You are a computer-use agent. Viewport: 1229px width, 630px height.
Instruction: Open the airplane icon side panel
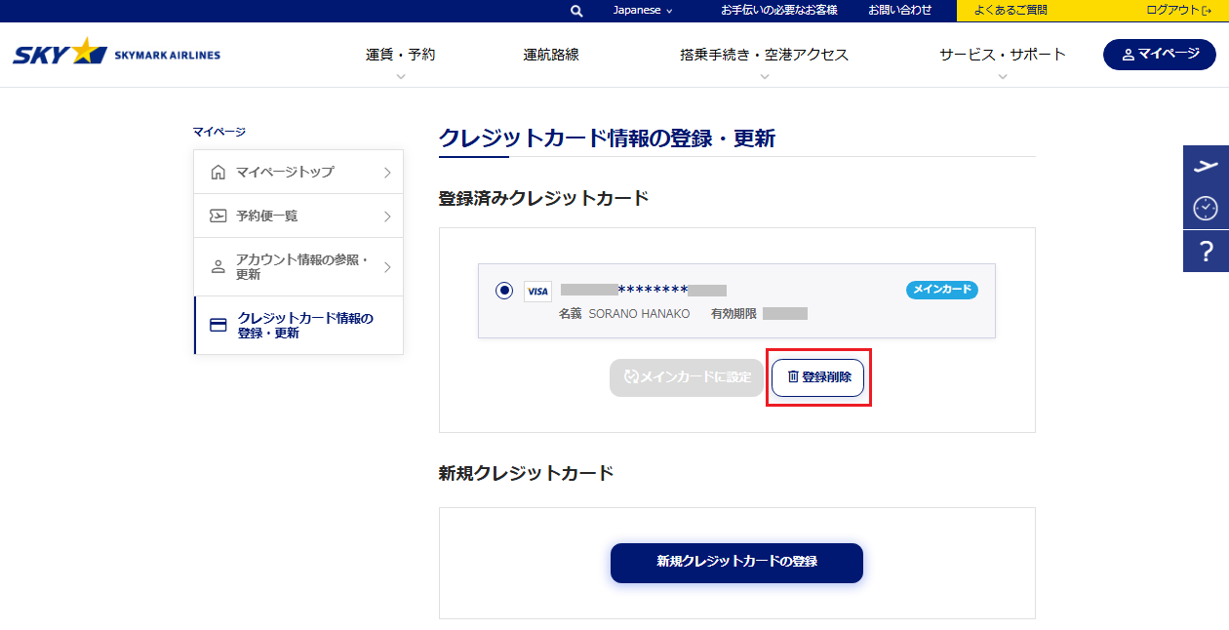[x=1206, y=166]
